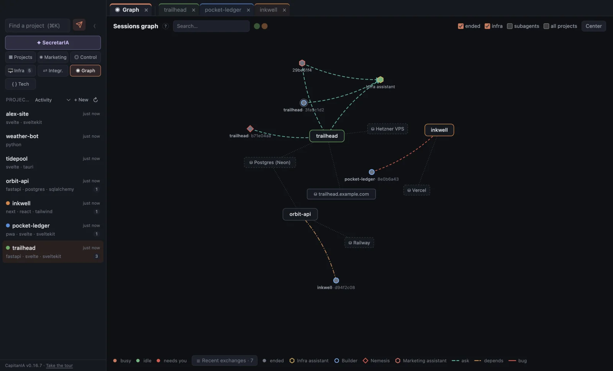
Task: Select the inkwell d94f2c08 session node
Action: (336, 280)
